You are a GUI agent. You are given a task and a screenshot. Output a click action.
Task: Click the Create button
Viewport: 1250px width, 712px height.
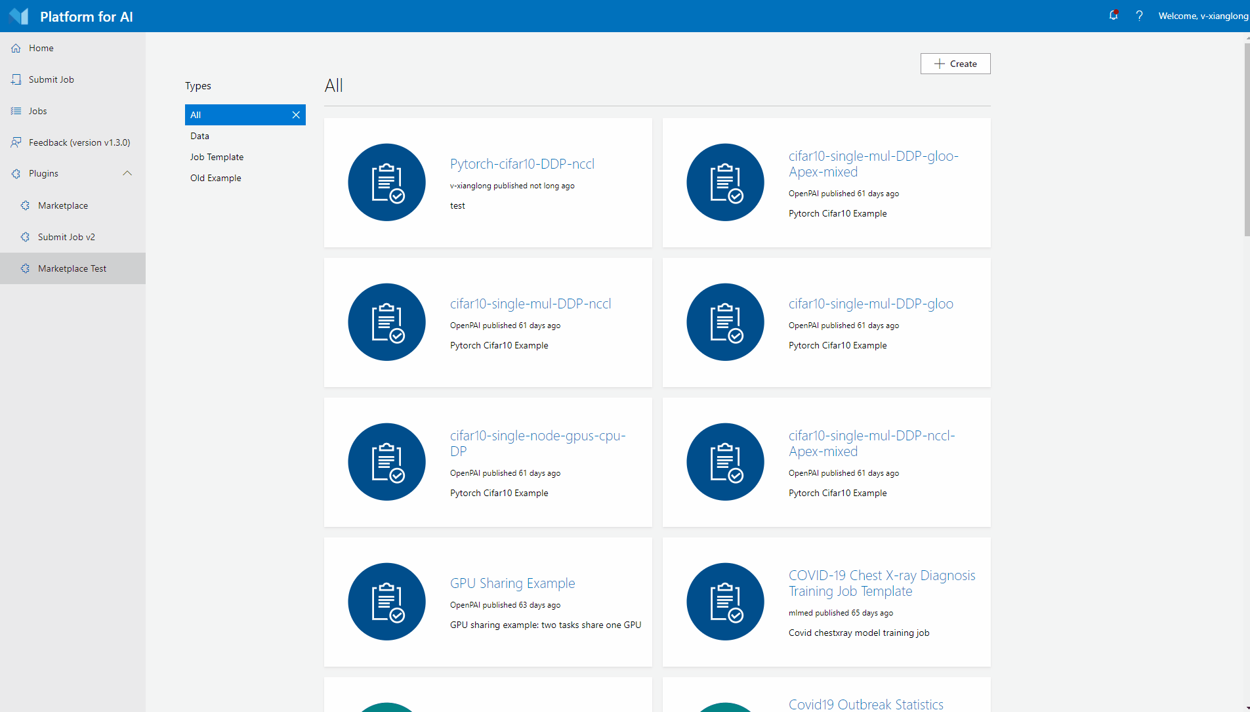click(955, 64)
